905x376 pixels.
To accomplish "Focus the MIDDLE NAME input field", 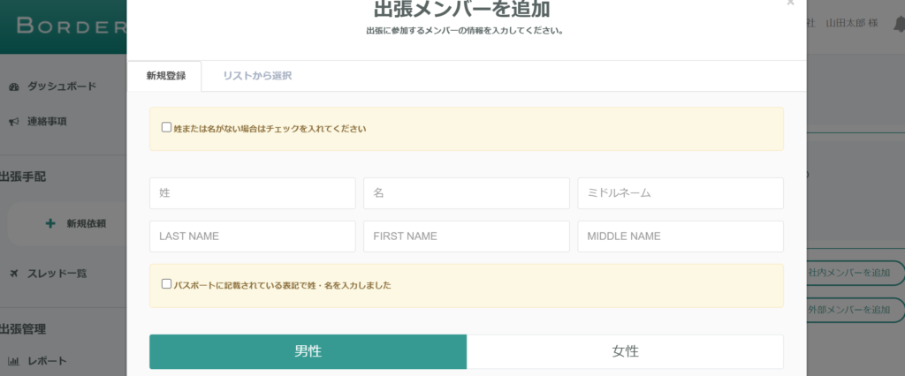I will pos(681,237).
